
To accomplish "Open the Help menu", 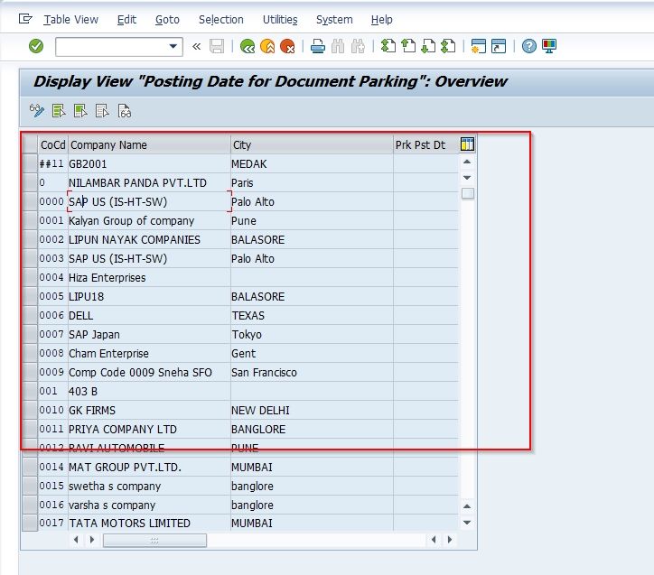I will coord(381,20).
